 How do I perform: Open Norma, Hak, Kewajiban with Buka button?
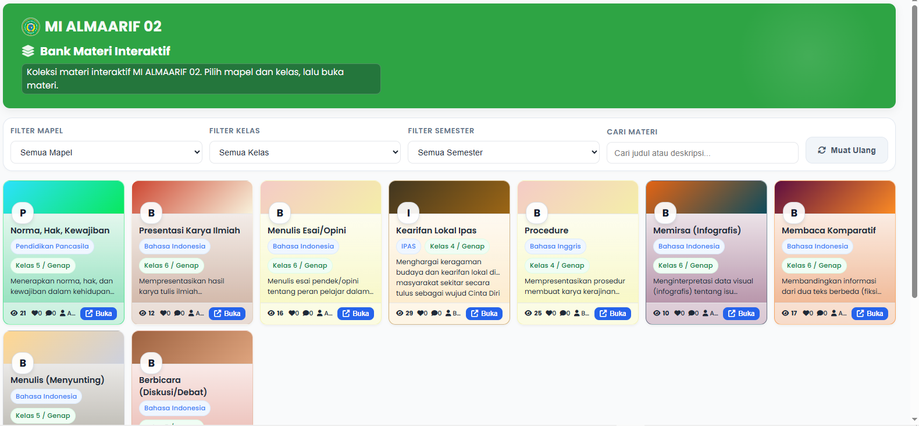[99, 313]
